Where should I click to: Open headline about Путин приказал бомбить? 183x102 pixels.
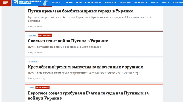point(80,11)
